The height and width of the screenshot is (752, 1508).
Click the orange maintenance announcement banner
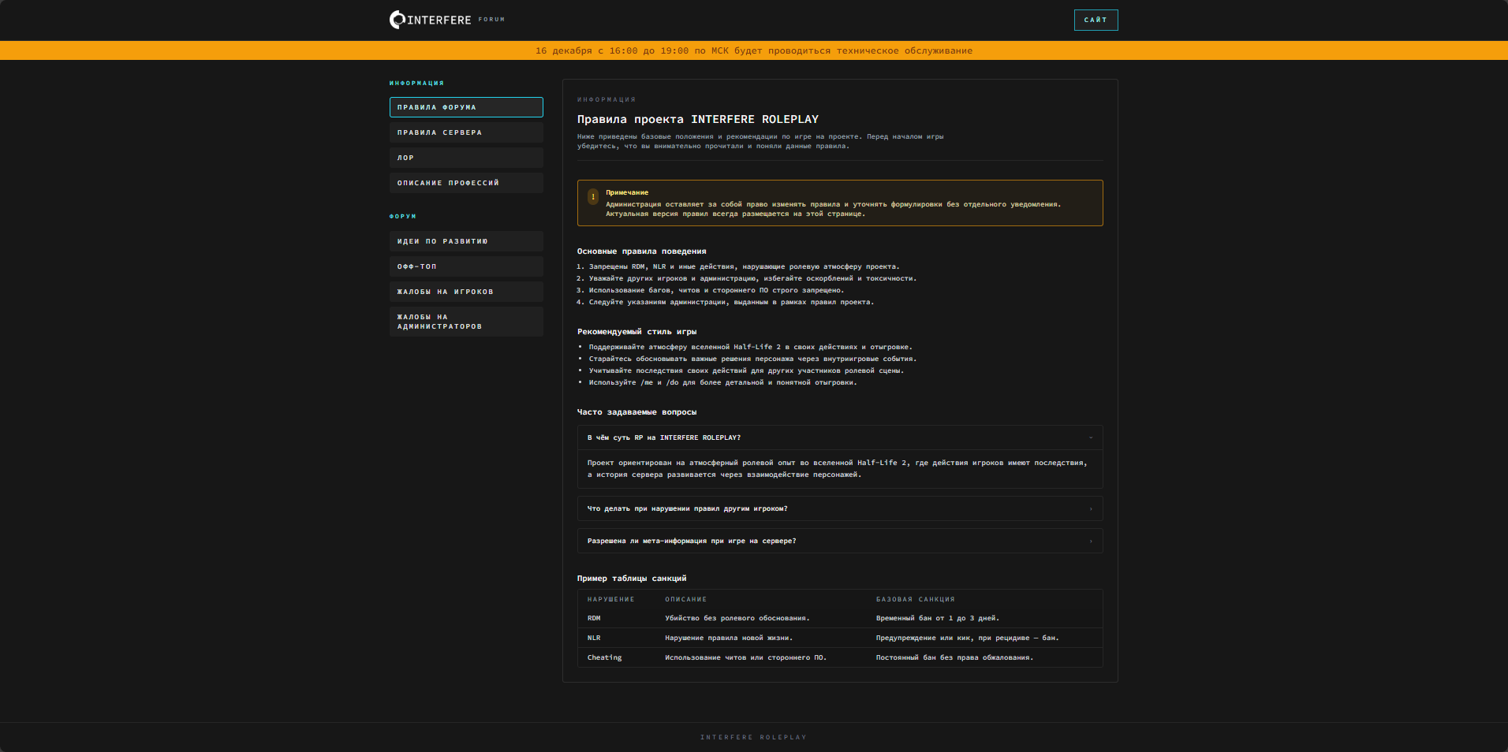click(x=753, y=50)
